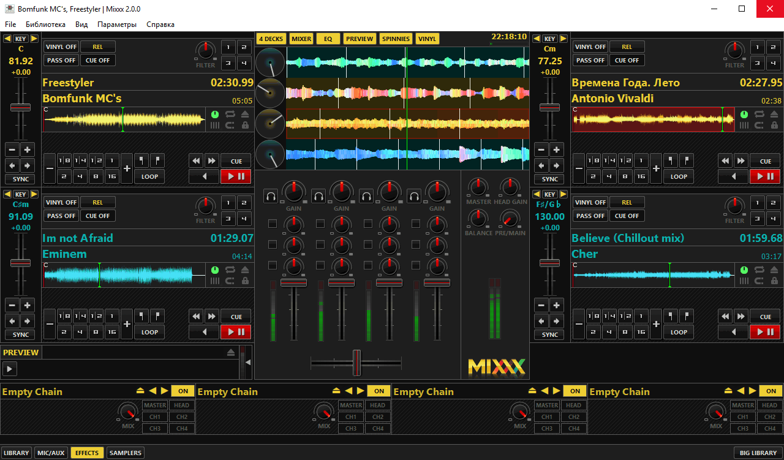Image resolution: width=784 pixels, height=460 pixels.
Task: Enable bottom EQ kill checkbox on rightmost channel
Action: [416, 265]
